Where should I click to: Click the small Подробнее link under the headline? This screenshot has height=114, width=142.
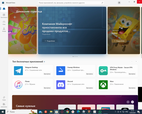pos(46,34)
